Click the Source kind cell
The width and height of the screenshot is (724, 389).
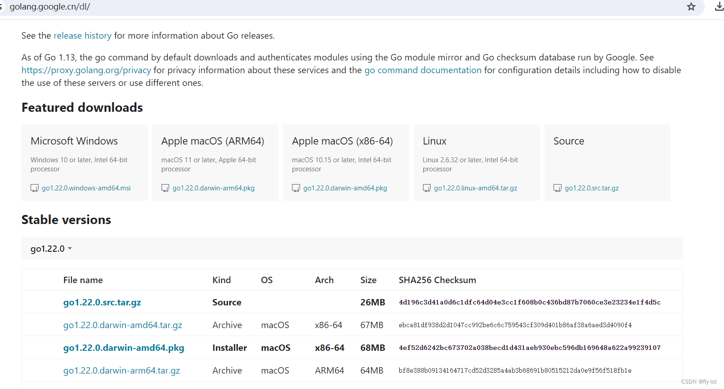click(227, 302)
